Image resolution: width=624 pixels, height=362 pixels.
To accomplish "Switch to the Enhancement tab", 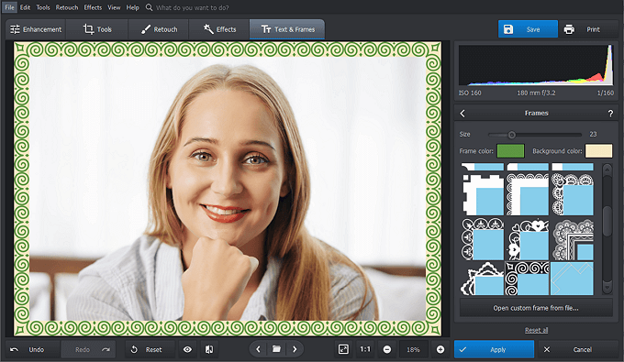I will [x=36, y=29].
